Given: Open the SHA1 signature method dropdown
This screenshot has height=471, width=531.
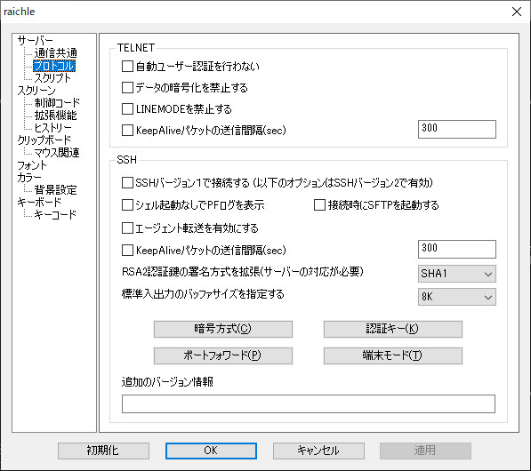Looking at the screenshot, I should [457, 274].
